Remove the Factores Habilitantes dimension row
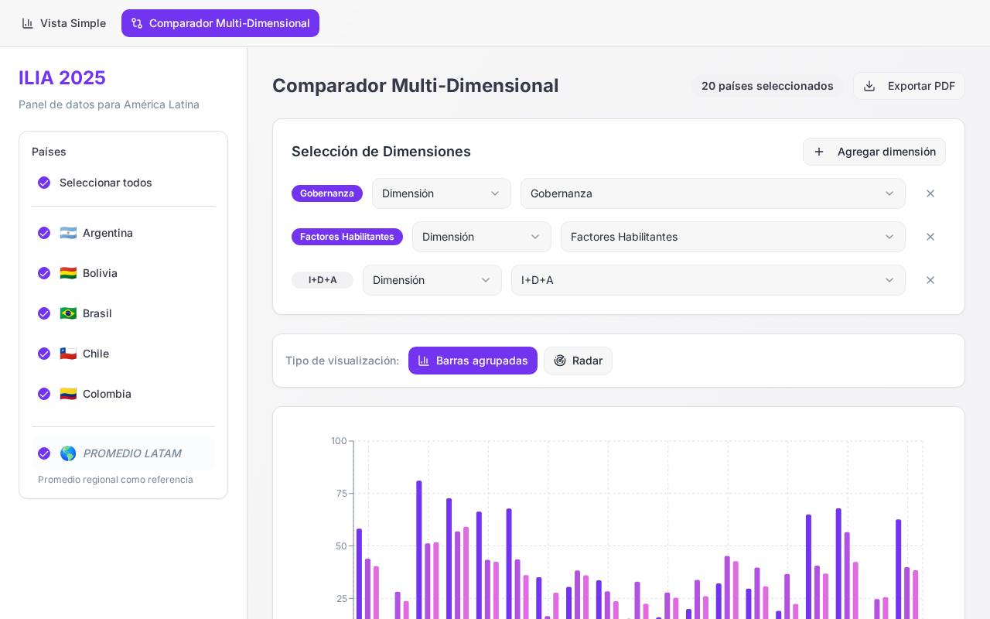The width and height of the screenshot is (990, 619). tap(930, 237)
